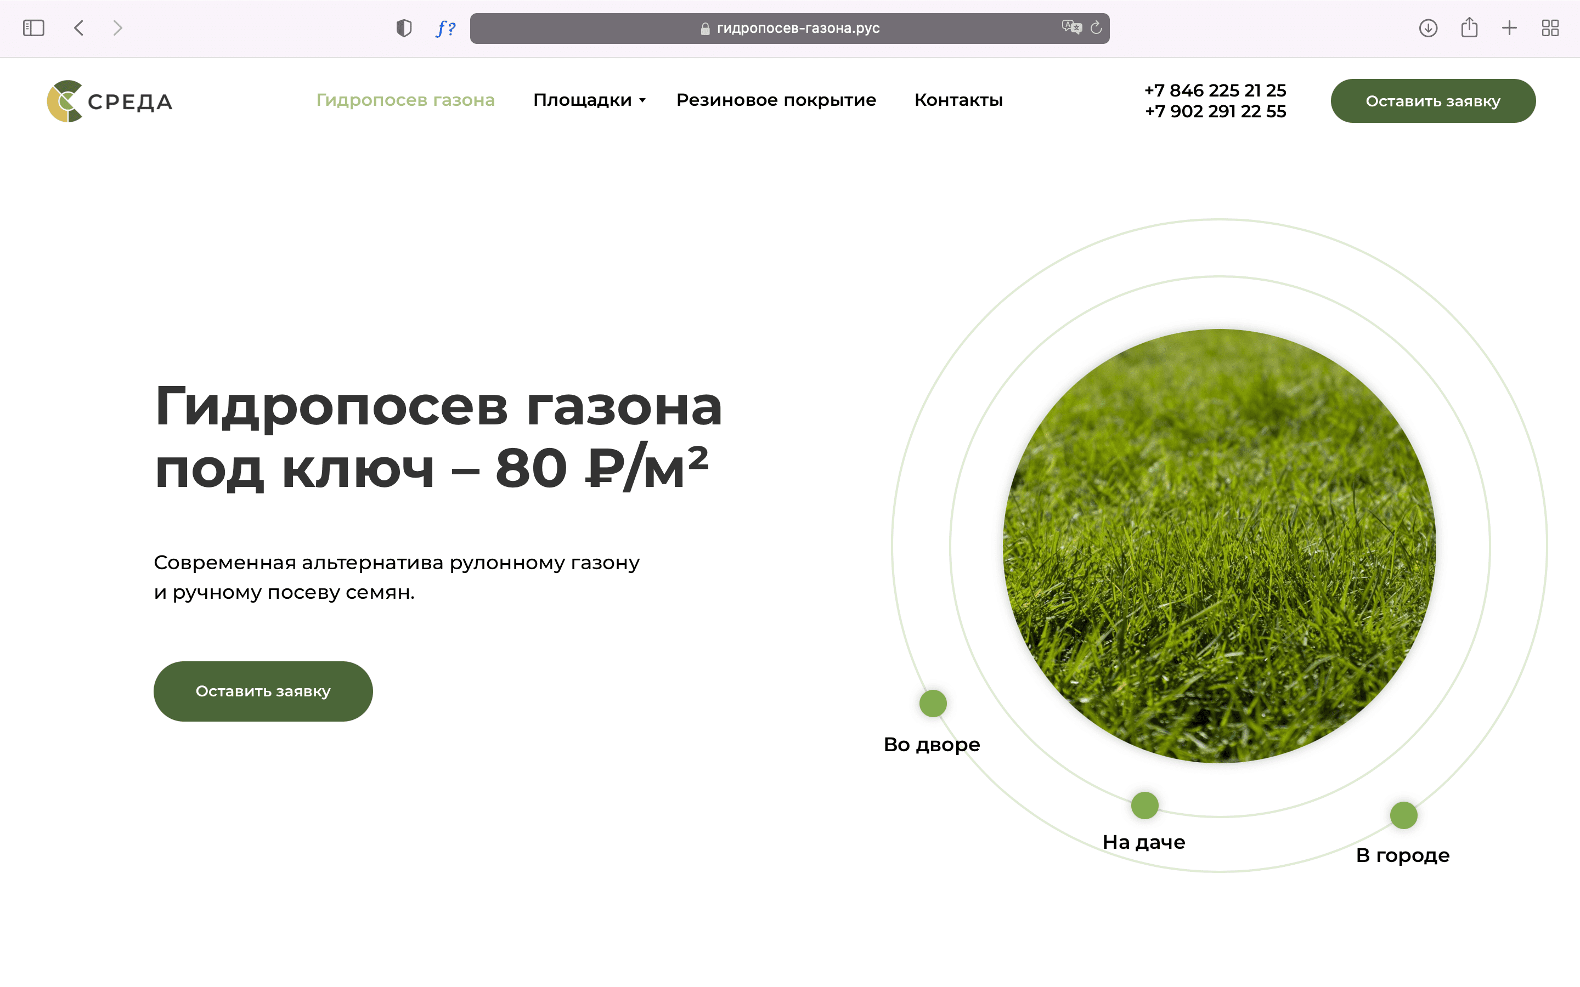Show the downloads list

click(x=1428, y=28)
